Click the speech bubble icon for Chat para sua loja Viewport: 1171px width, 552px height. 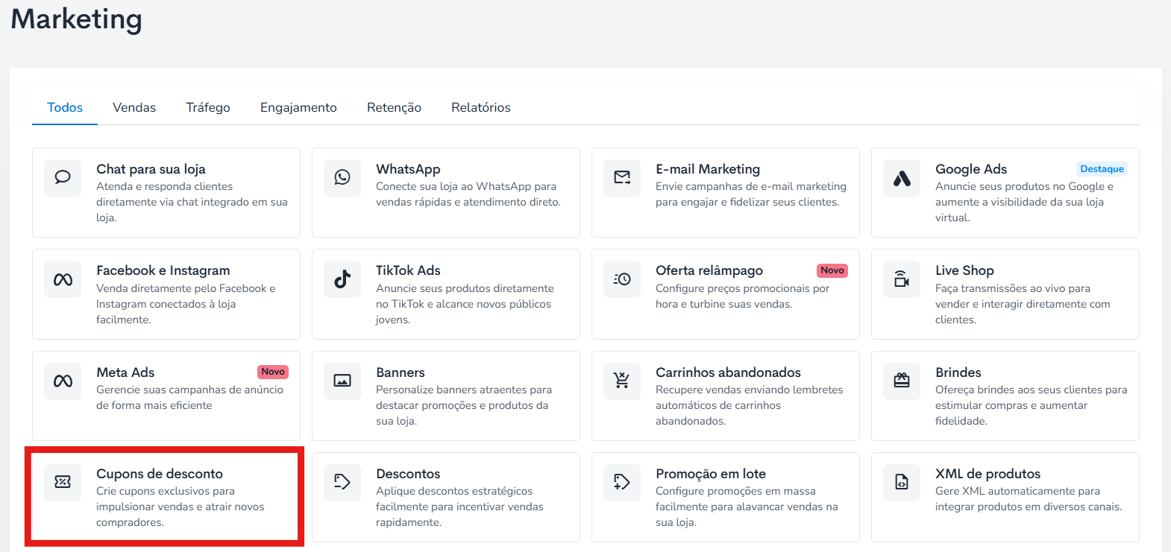63,177
